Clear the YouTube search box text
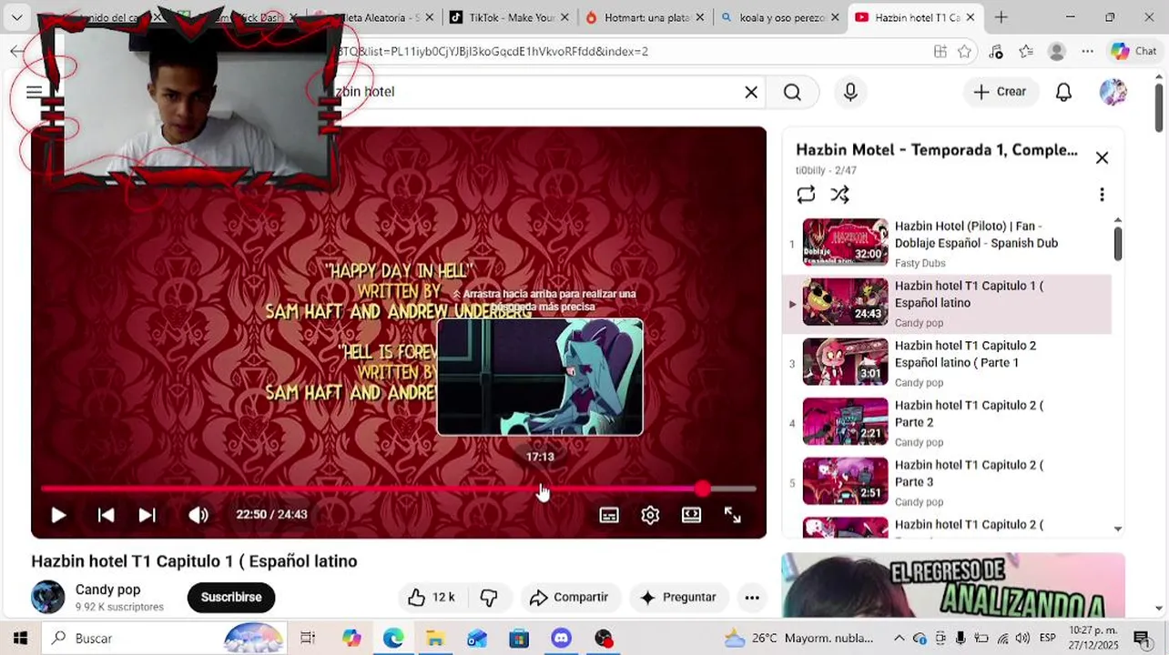Viewport: 1169px width, 655px height. [x=751, y=92]
